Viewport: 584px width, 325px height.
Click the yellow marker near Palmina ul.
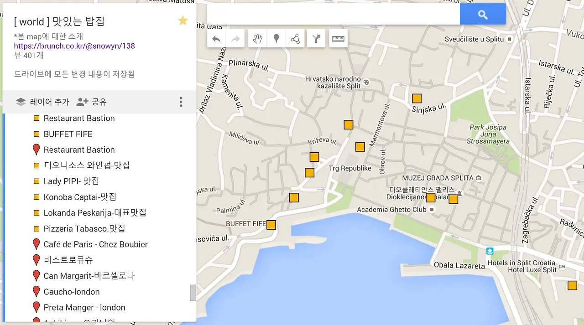[x=294, y=197]
